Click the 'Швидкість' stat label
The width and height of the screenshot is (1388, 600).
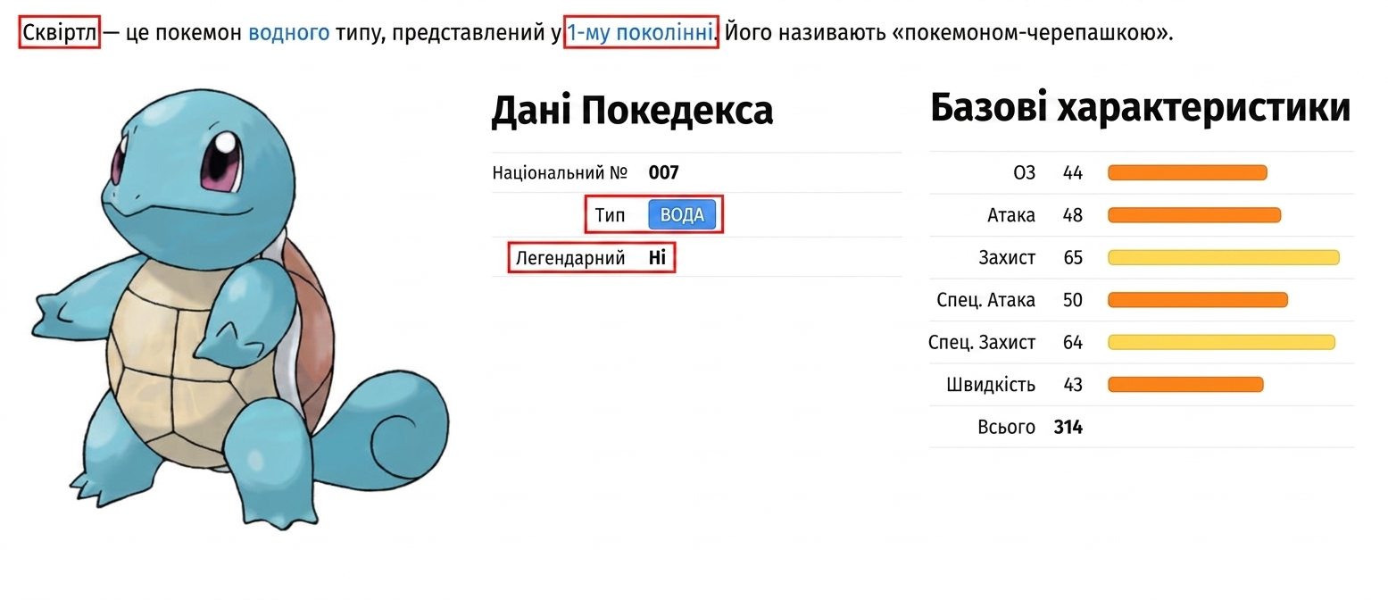click(x=991, y=385)
